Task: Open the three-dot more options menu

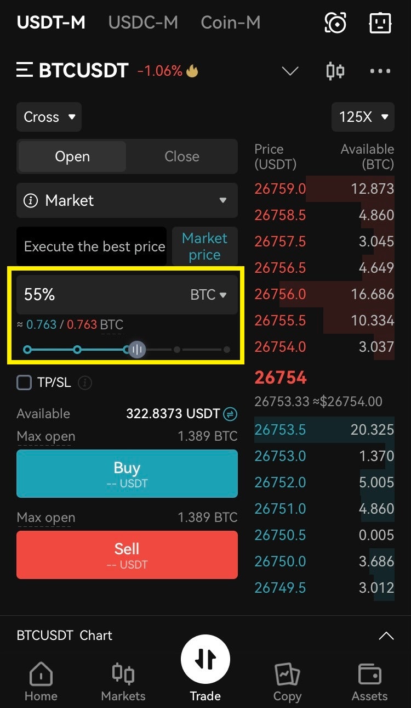Action: click(x=380, y=71)
